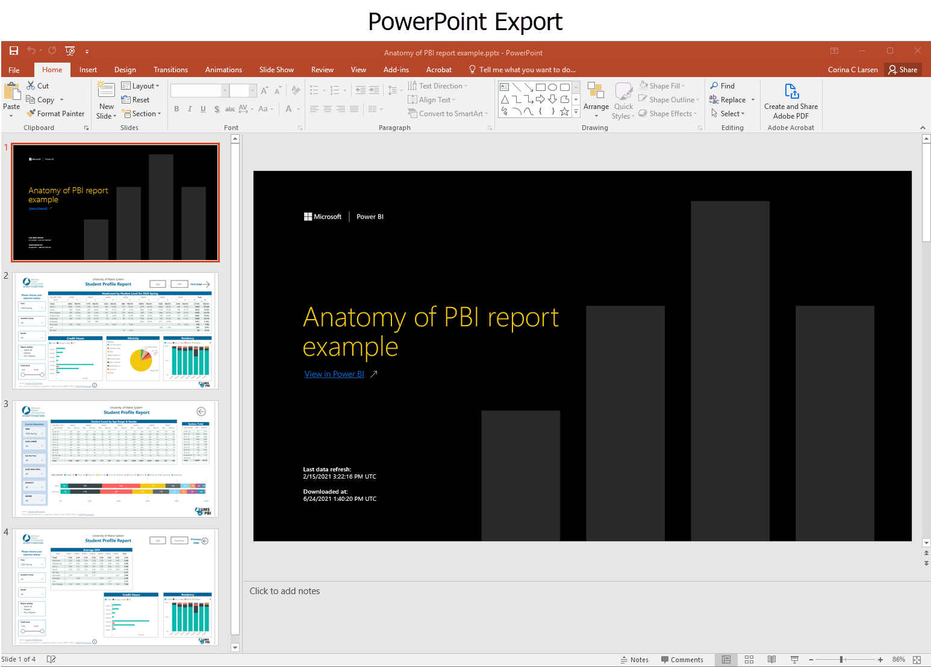
Task: Adjust the zoom slider handle
Action: (x=841, y=660)
